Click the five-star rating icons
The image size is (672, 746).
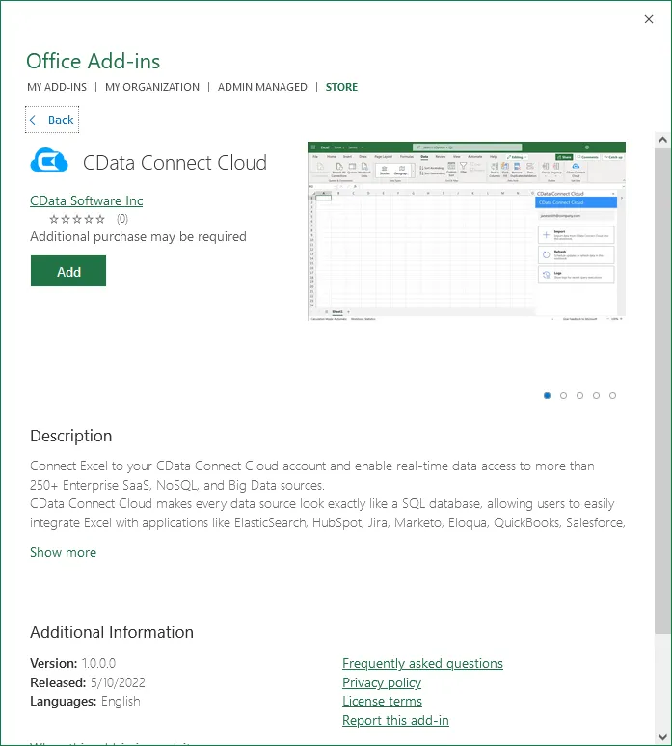click(77, 219)
